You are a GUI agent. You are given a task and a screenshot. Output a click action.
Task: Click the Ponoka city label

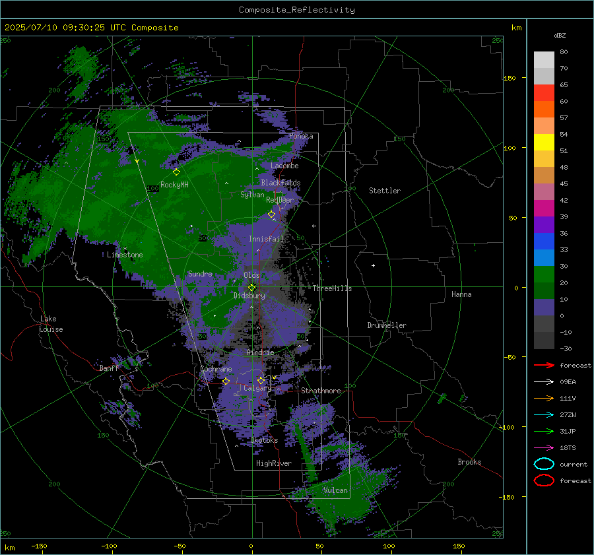tap(301, 136)
